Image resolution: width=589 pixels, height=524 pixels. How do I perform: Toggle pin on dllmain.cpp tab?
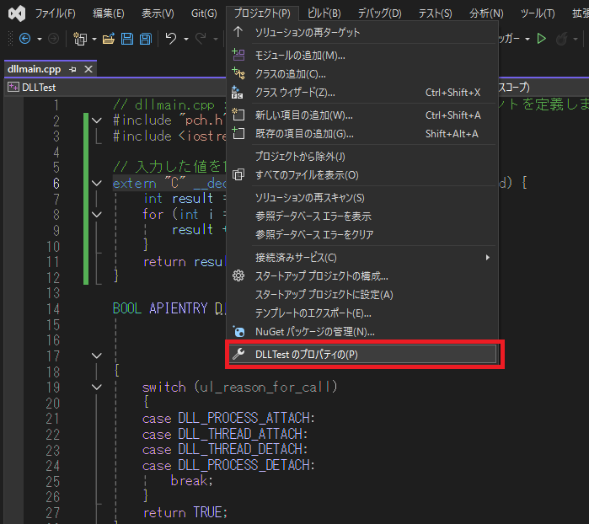point(74,68)
